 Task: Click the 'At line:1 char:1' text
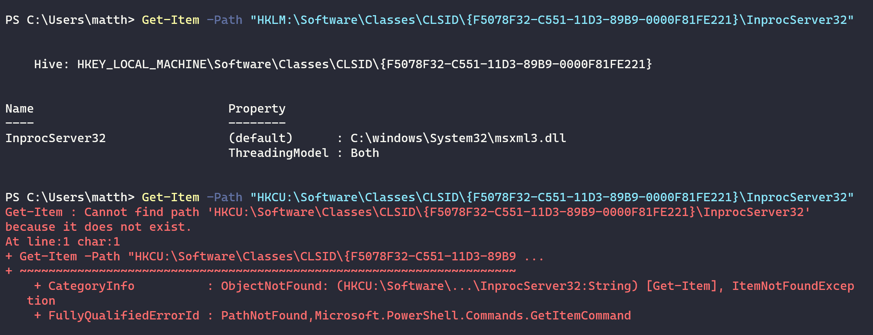pos(62,241)
